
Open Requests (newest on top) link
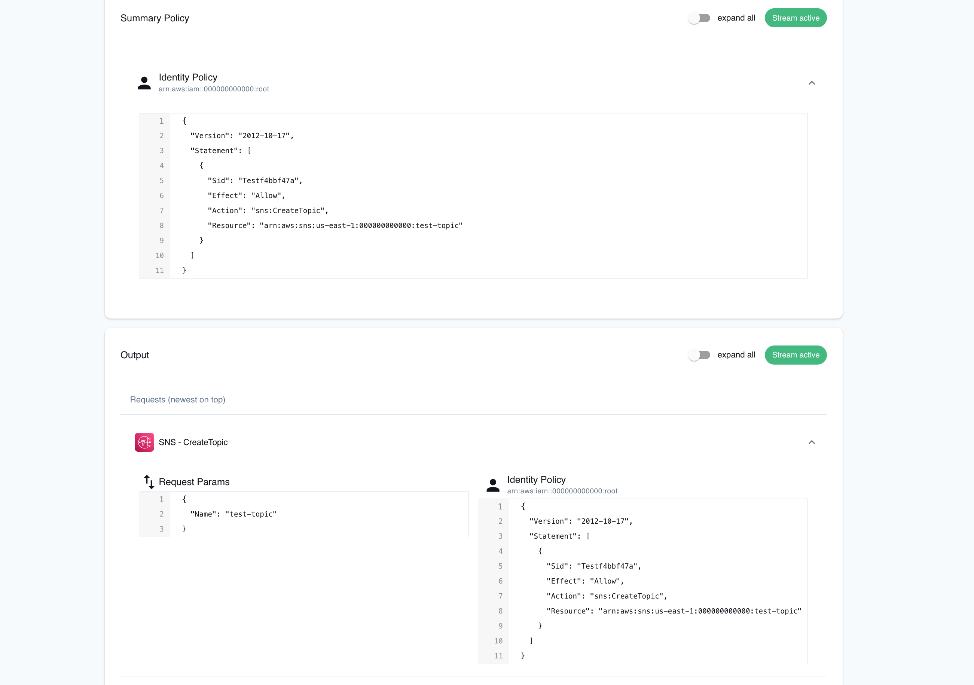pos(178,399)
